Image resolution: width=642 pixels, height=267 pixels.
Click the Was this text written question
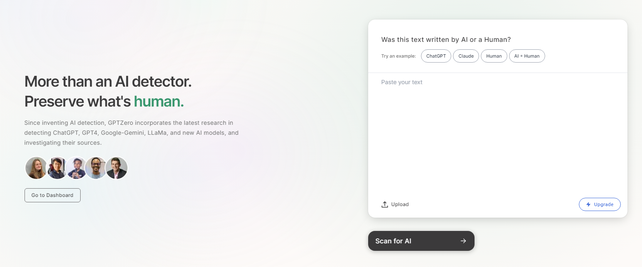point(446,40)
